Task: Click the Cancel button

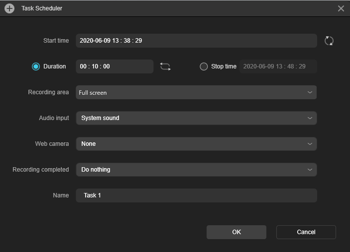Action: point(306,232)
